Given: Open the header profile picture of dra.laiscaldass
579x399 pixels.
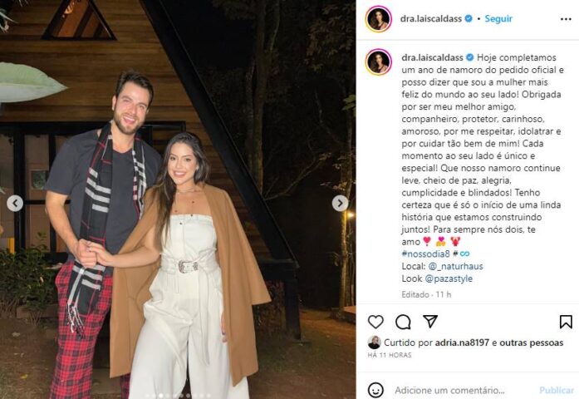Looking at the screenshot, I should point(379,19).
